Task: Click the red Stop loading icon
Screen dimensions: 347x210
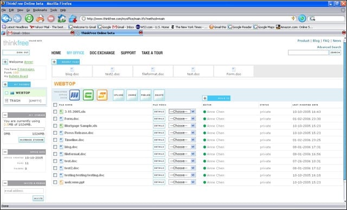Action: click(x=51, y=18)
